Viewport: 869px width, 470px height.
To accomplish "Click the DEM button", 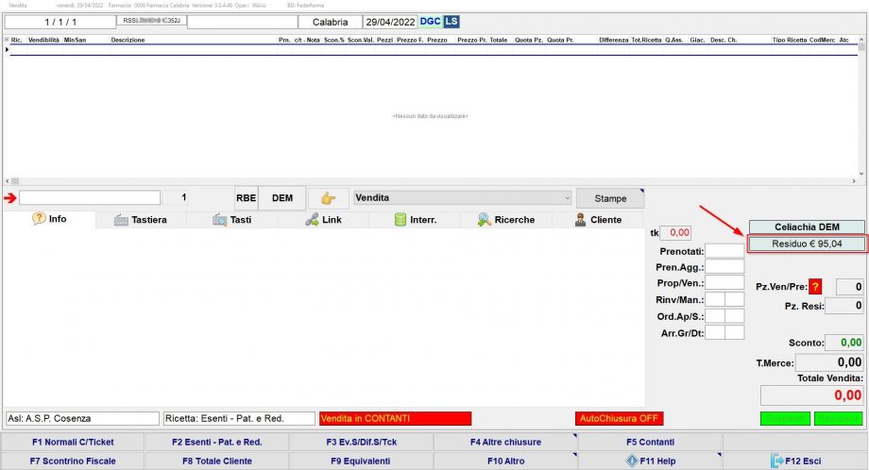I will pyautogui.click(x=282, y=198).
